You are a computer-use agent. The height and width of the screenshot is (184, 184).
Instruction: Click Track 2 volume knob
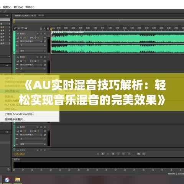[x=21, y=61]
